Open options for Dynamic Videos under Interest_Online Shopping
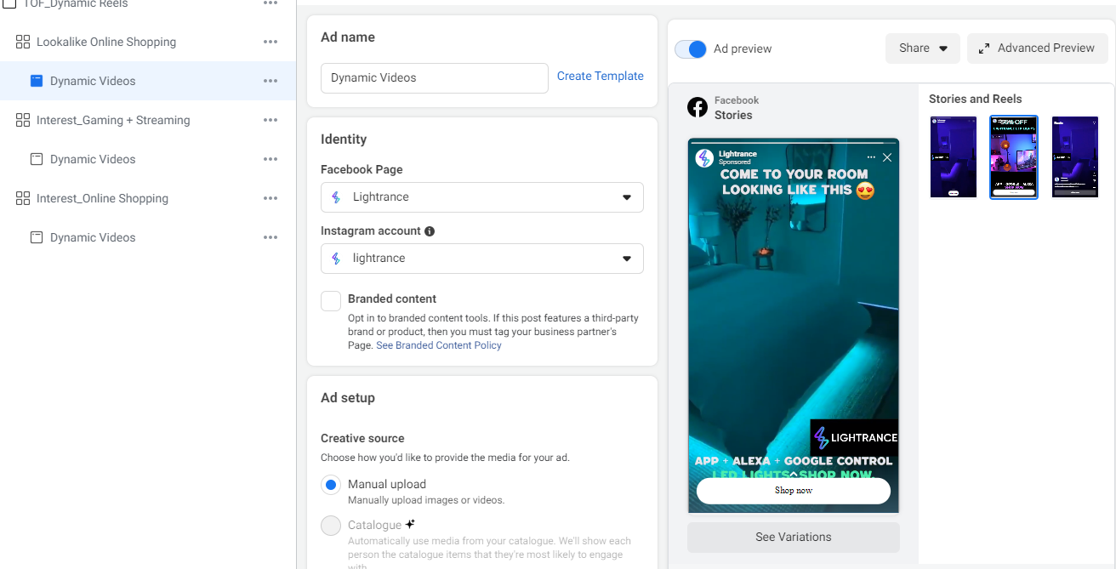This screenshot has width=1116, height=569. tap(270, 237)
